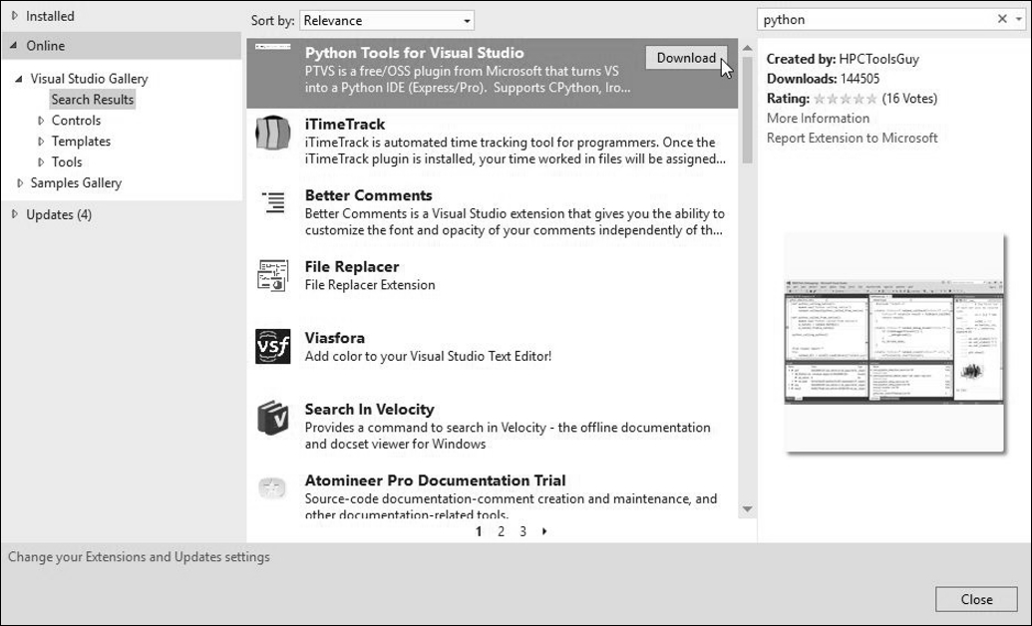This screenshot has height=626, width=1032.
Task: Click the Viasfora vsf icon
Action: coord(272,347)
